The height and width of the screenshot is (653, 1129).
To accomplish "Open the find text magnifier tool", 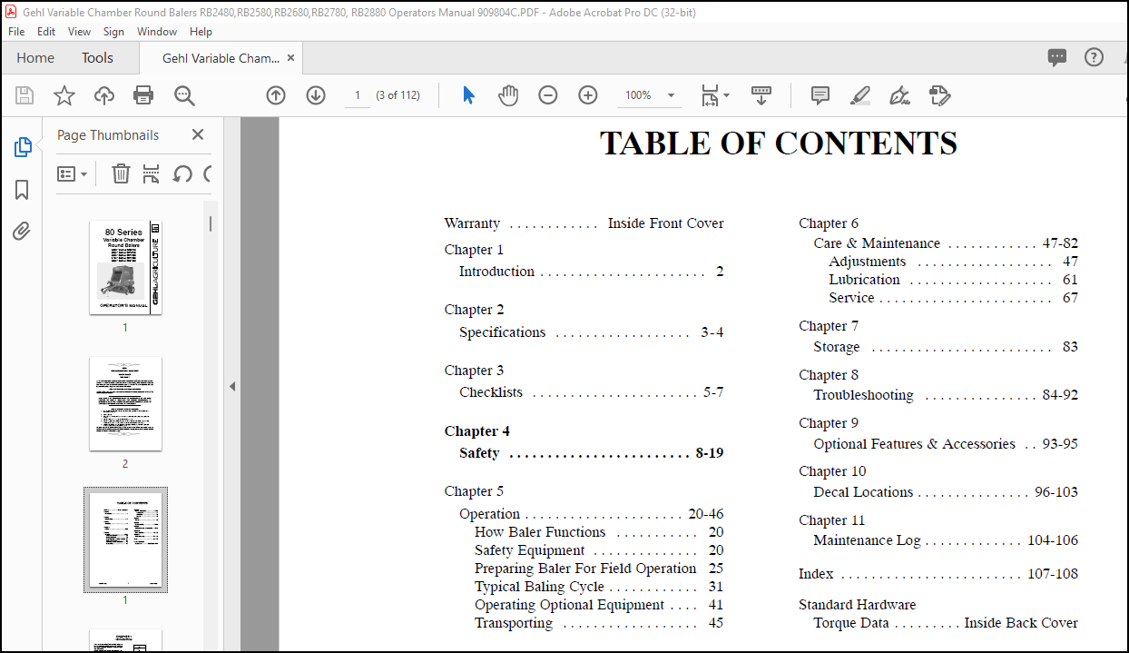I will point(184,95).
